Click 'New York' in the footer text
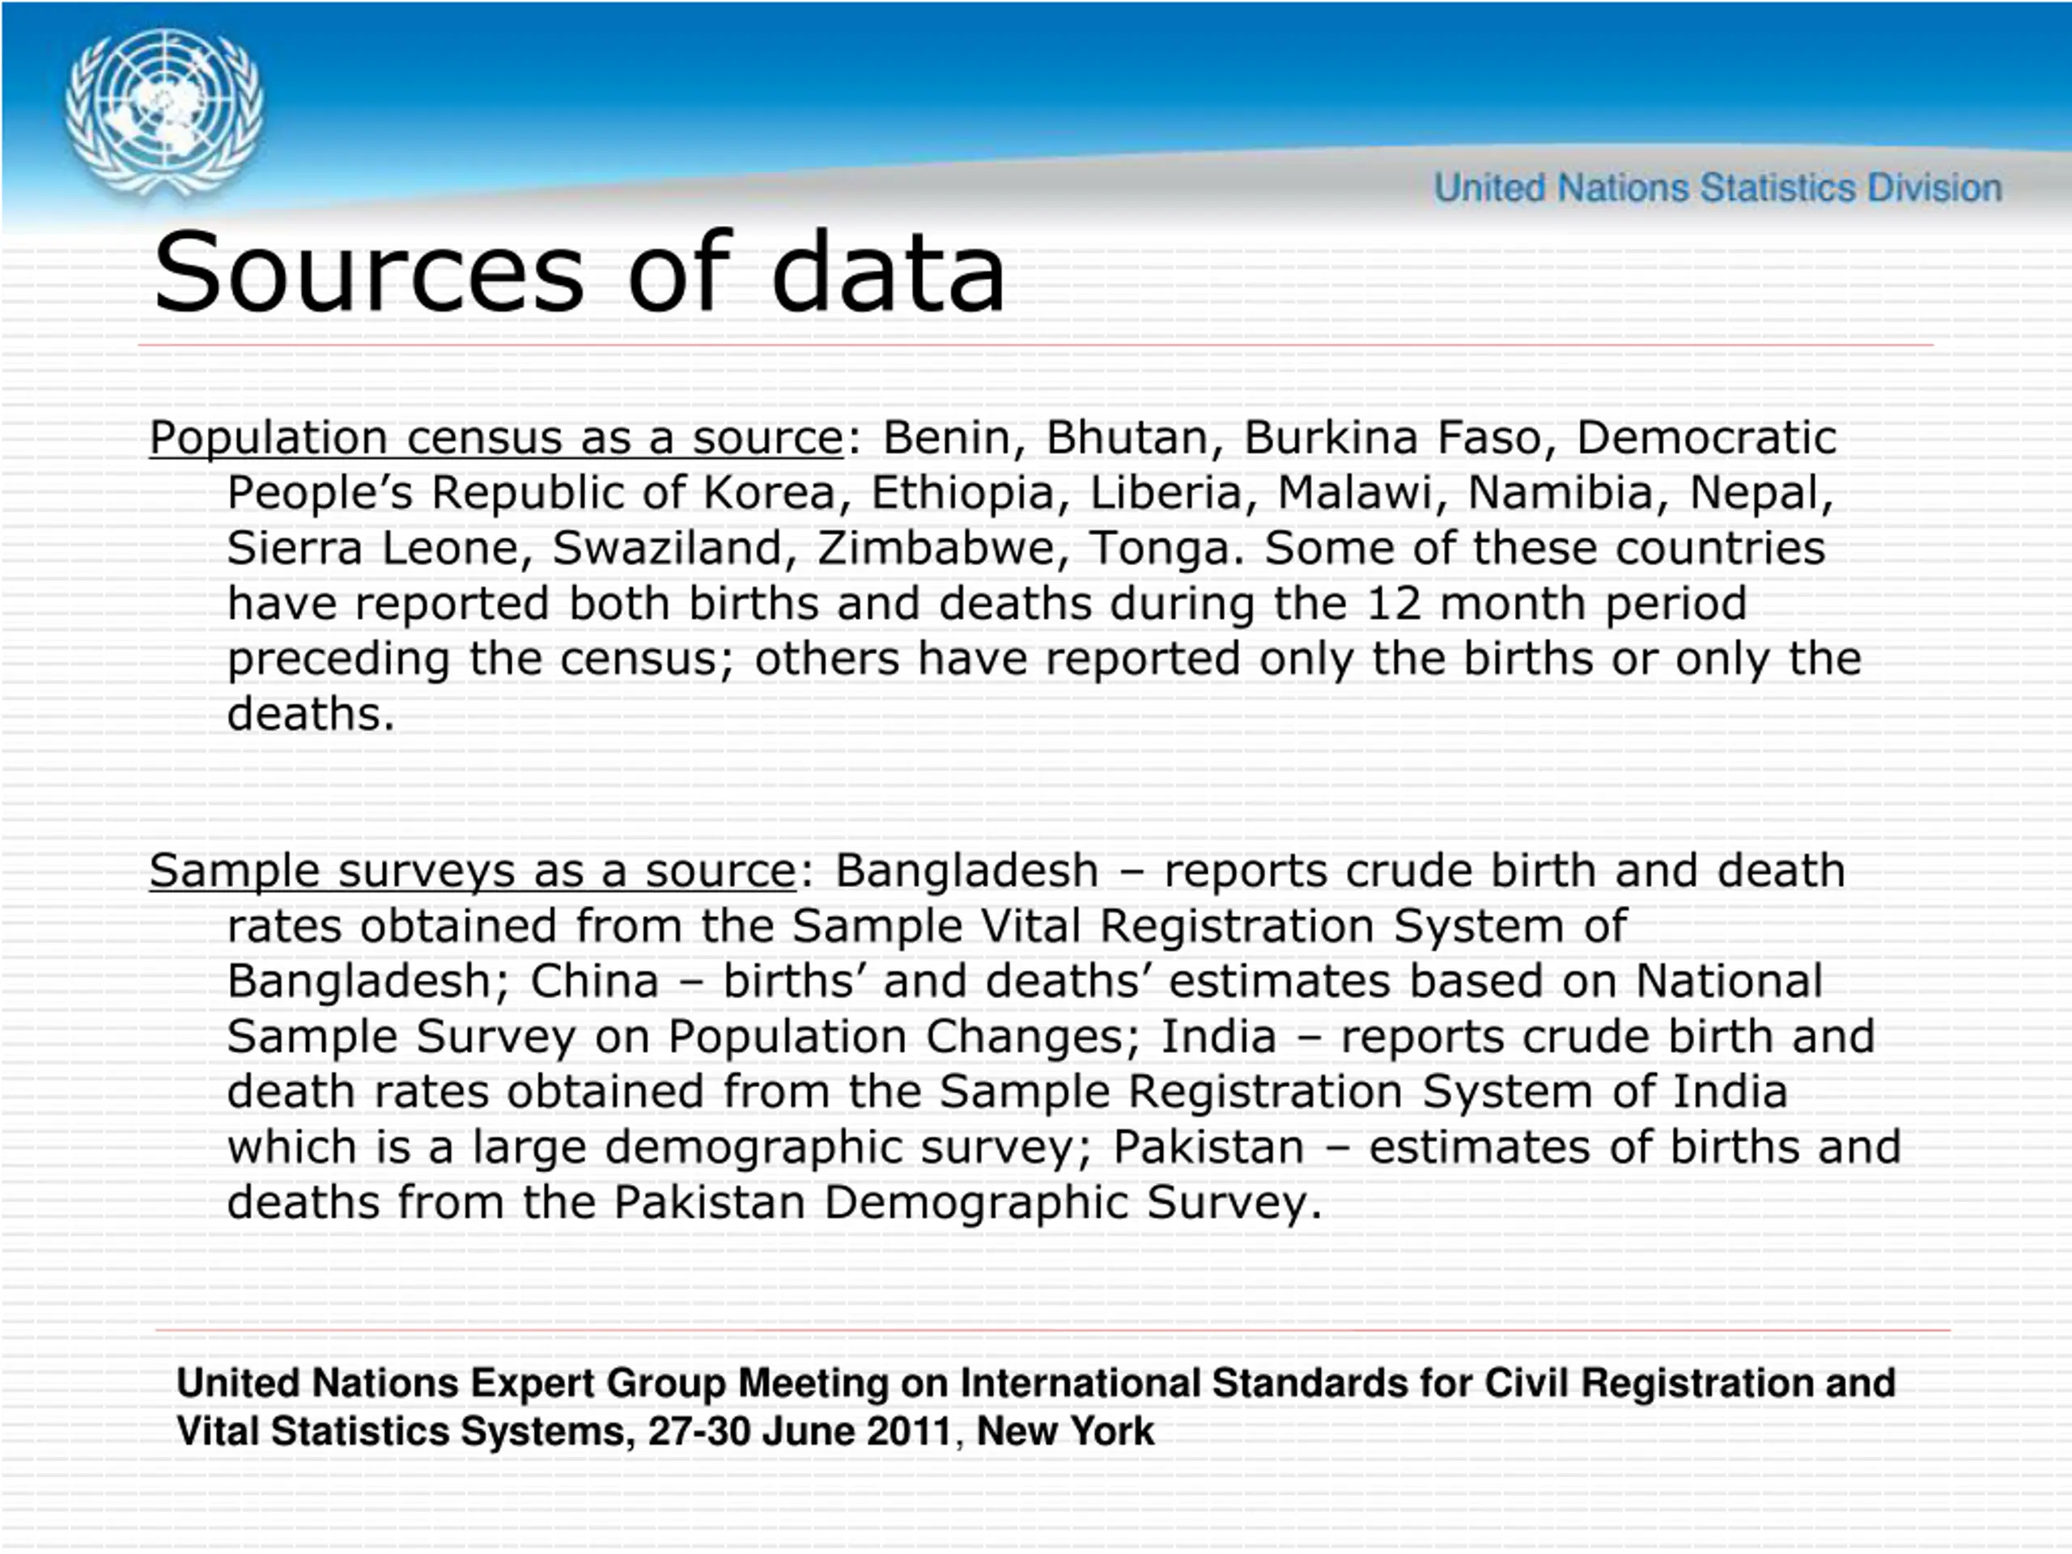2072x1554 pixels. (1065, 1433)
